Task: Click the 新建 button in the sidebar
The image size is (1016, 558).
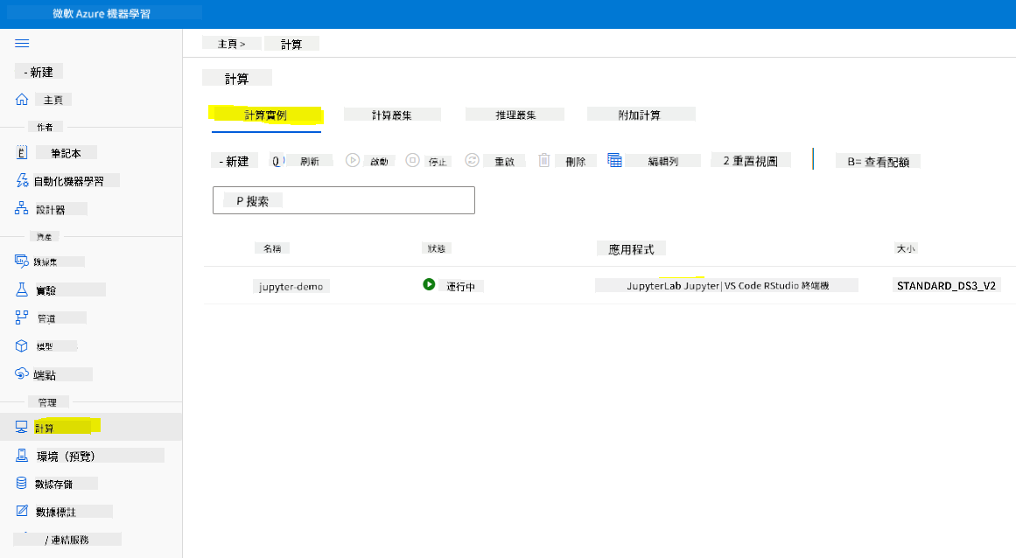Action: coord(39,72)
